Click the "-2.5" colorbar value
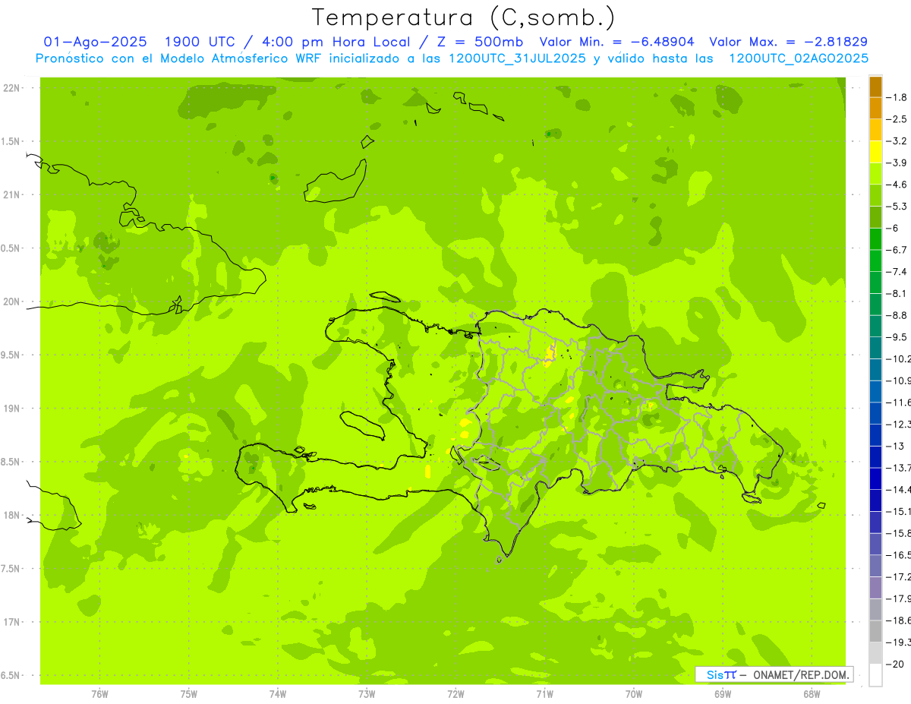 [897, 119]
